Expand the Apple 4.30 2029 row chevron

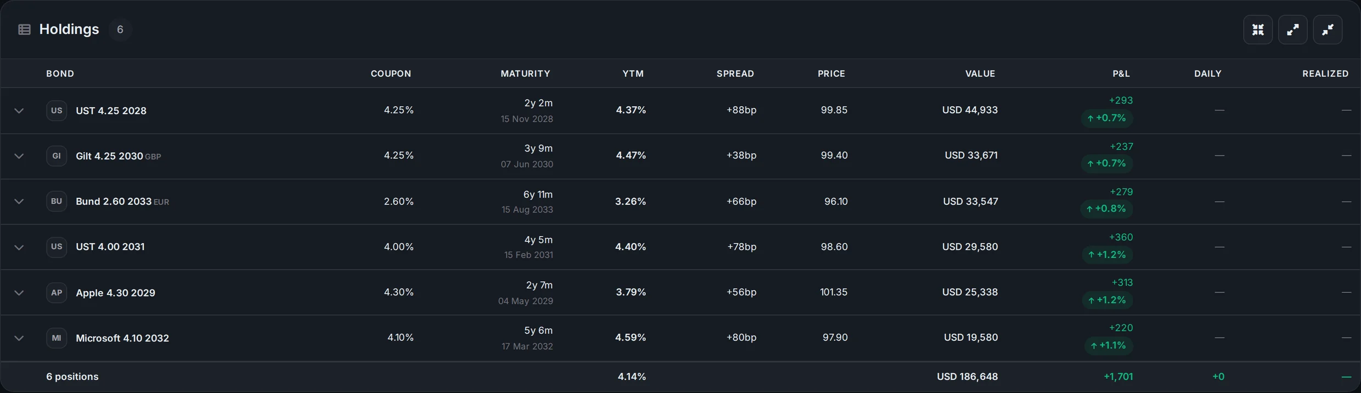coord(19,293)
